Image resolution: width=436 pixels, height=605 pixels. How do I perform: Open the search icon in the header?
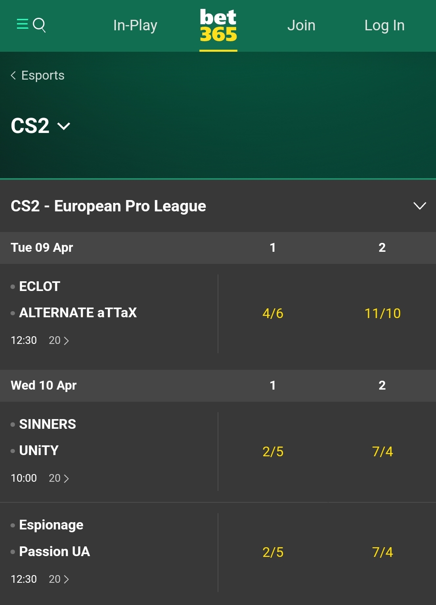40,25
